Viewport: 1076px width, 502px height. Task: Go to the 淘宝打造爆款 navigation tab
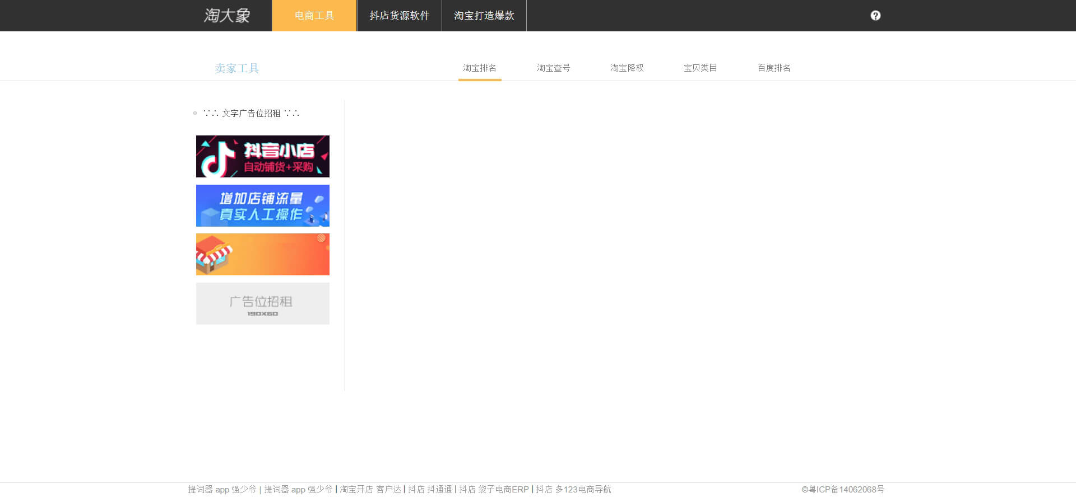tap(484, 16)
